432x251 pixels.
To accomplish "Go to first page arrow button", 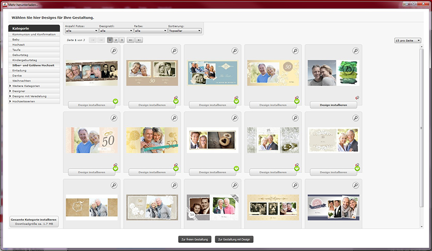I will (93, 40).
